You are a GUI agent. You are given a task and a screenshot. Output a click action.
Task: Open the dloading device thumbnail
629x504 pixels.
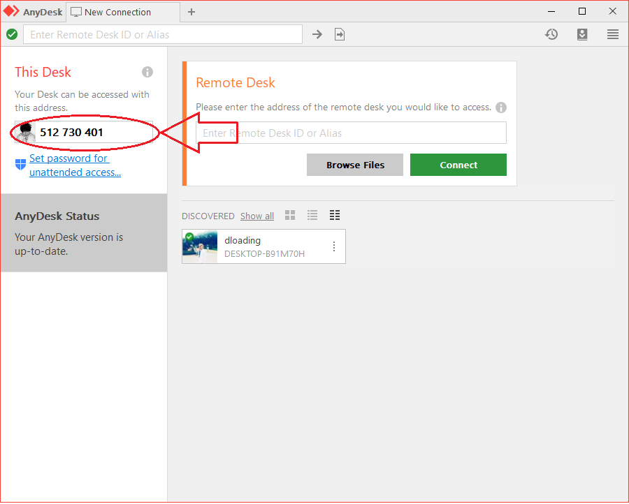pyautogui.click(x=200, y=246)
